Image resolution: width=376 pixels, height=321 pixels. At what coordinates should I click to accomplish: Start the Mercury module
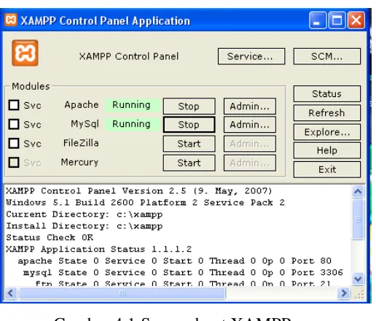pos(189,163)
